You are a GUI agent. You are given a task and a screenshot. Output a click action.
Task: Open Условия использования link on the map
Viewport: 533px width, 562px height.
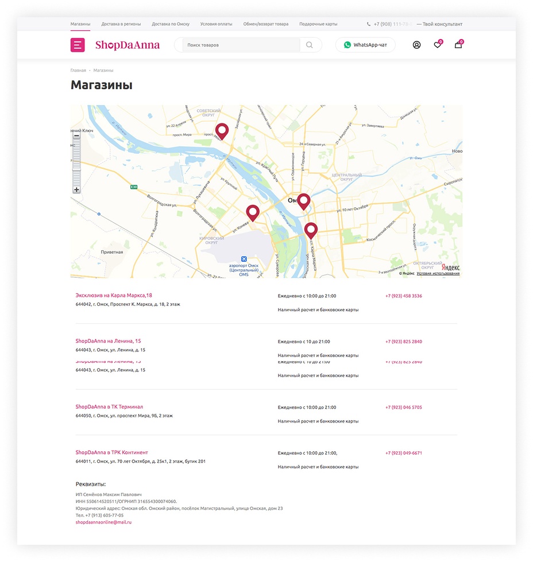438,273
